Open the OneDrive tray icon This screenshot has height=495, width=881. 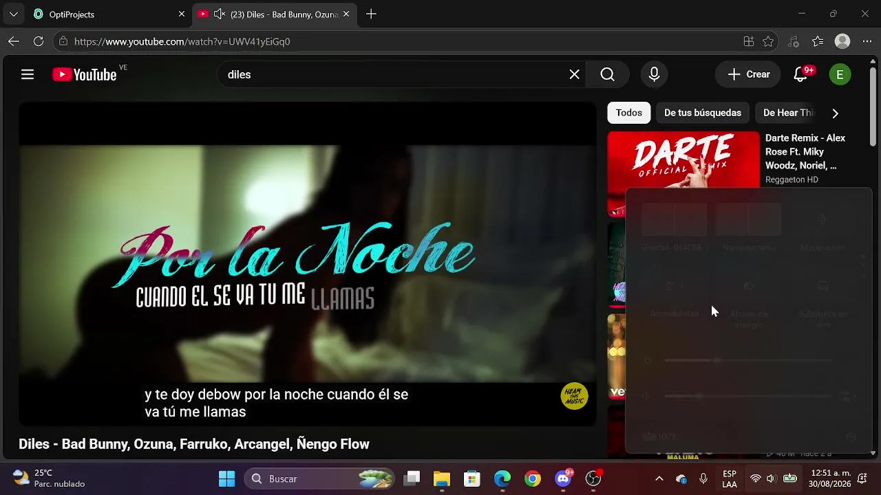coord(681,478)
